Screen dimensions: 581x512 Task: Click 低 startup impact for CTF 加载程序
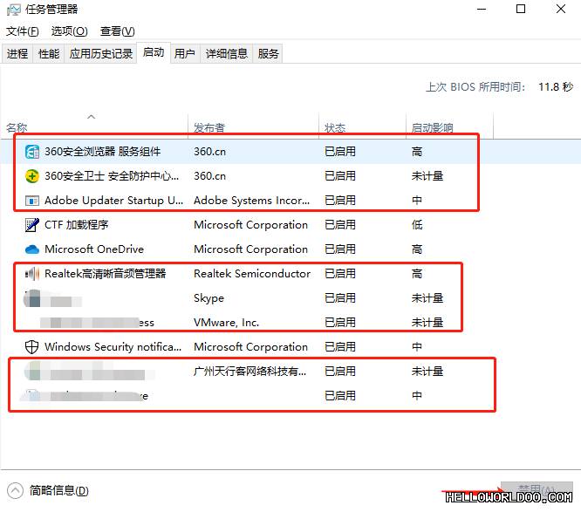coord(417,225)
